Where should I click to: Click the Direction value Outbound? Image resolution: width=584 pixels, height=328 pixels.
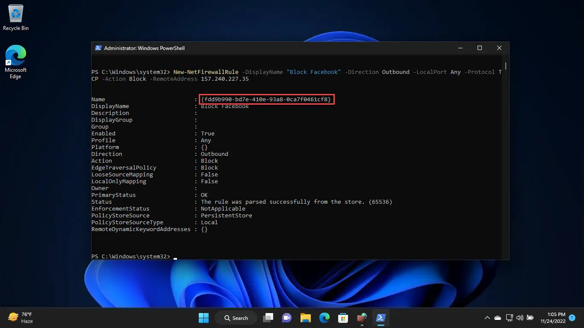[215, 154]
